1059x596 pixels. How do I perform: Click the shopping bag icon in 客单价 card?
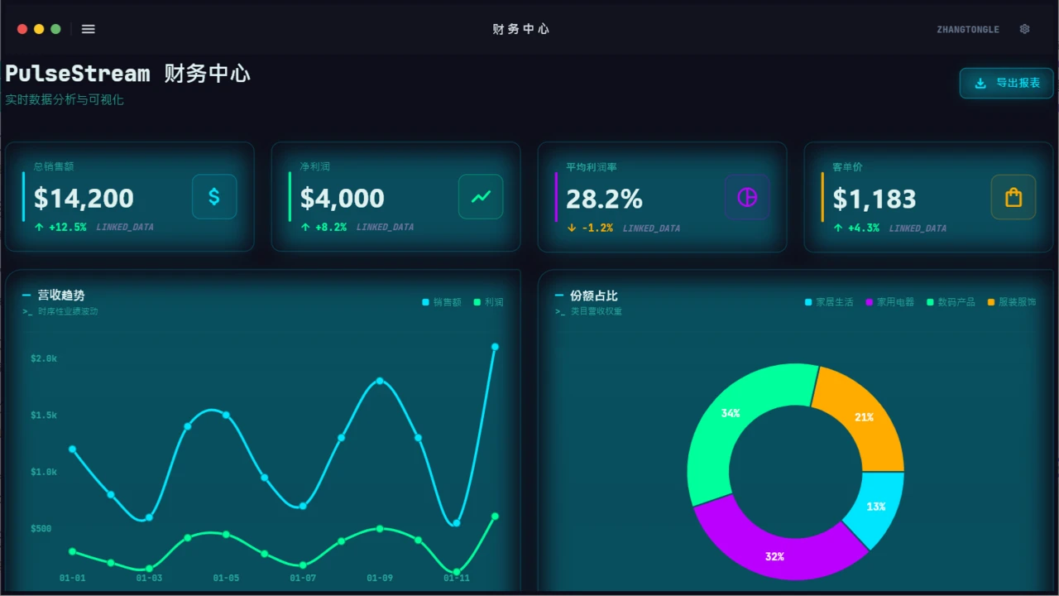[x=1013, y=197]
